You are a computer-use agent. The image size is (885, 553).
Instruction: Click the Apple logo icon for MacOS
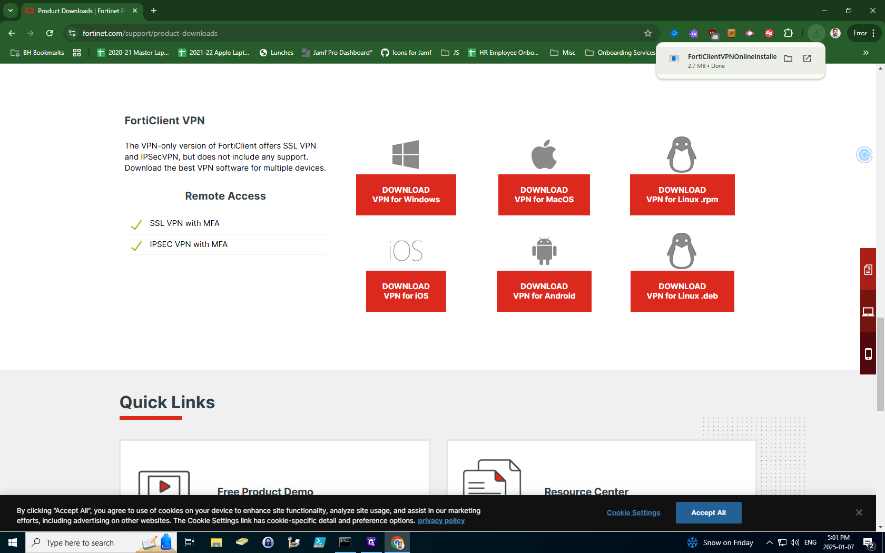point(544,154)
